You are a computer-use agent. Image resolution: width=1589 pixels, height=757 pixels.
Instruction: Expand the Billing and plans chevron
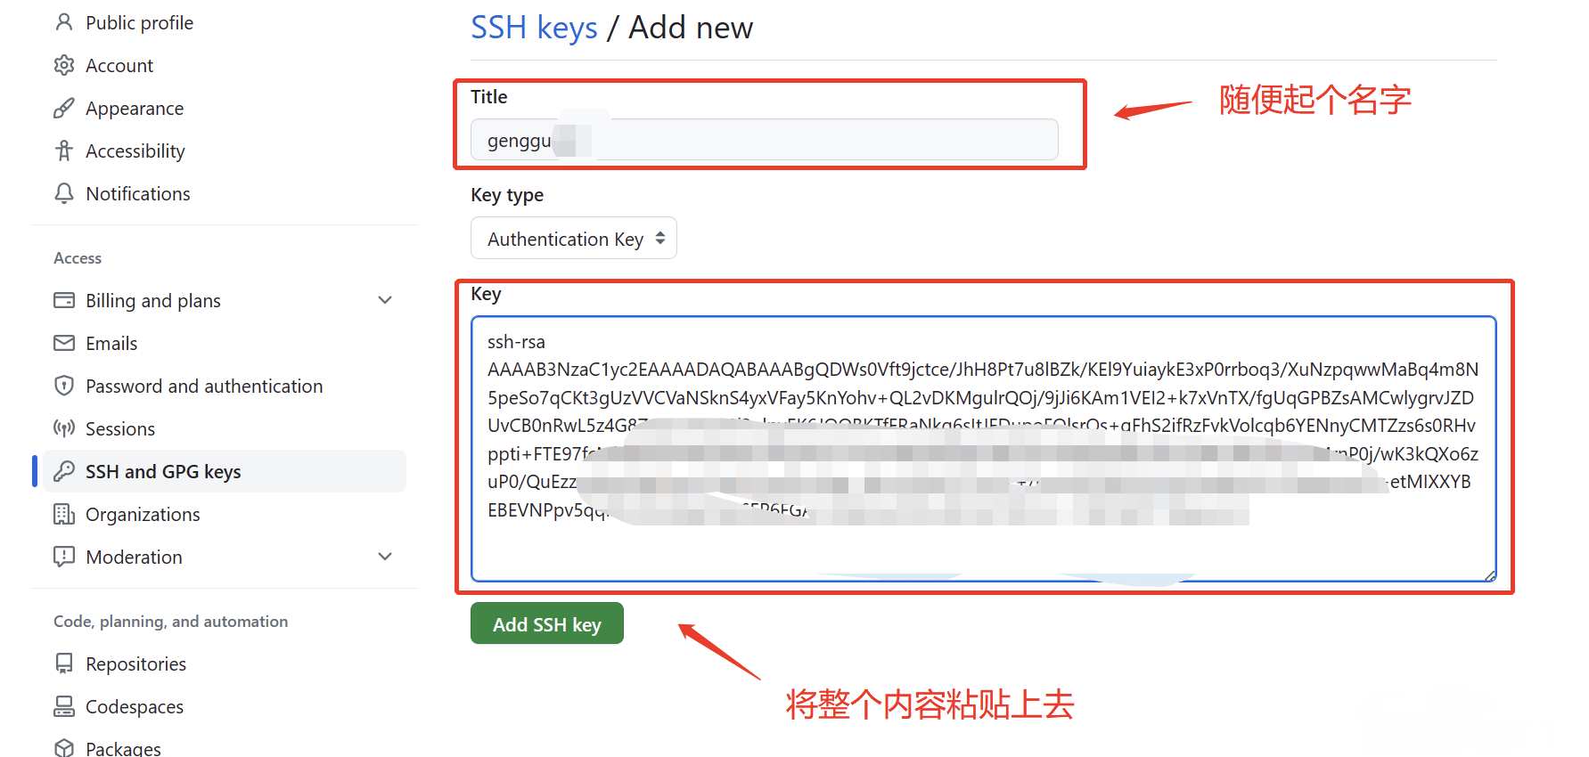pos(385,300)
